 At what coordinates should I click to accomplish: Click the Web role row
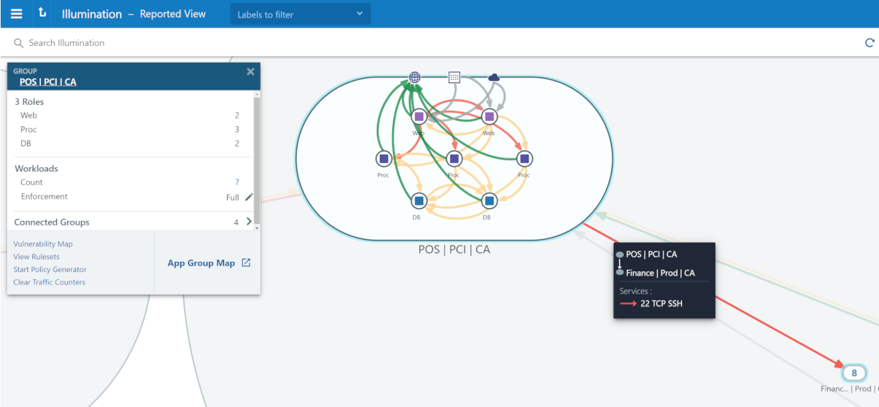[130, 116]
